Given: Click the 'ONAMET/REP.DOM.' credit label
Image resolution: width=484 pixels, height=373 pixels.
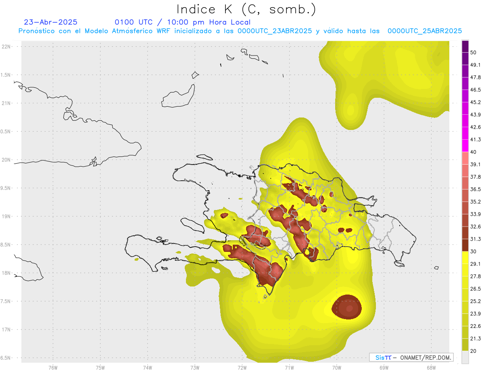Looking at the screenshot, I should coord(425,357).
